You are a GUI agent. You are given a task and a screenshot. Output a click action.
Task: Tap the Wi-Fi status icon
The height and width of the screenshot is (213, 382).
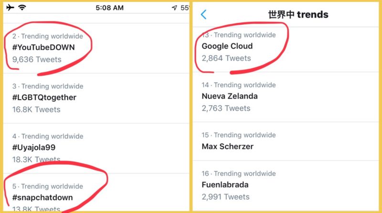pos(22,8)
